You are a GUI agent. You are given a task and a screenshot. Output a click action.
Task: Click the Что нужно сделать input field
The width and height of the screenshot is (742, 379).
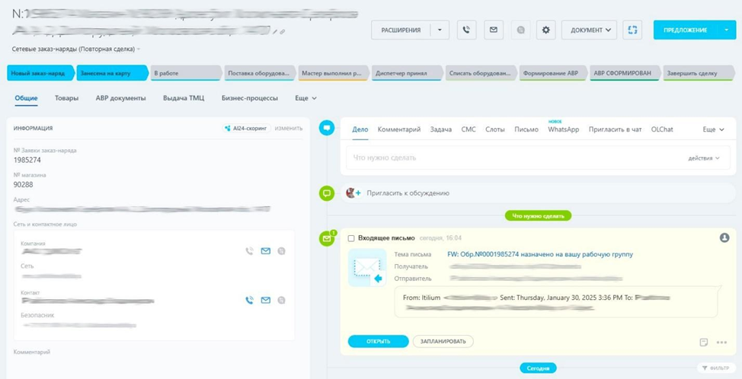pyautogui.click(x=510, y=158)
